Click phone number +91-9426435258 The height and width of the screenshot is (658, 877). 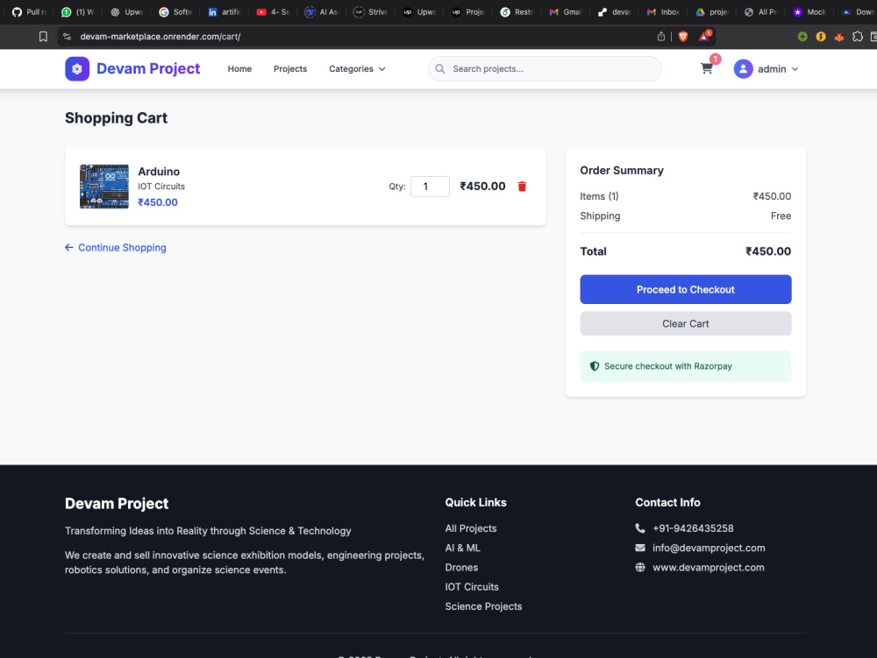[x=693, y=527]
